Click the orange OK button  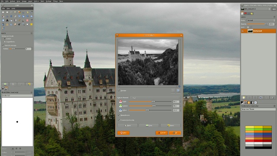click(x=175, y=133)
